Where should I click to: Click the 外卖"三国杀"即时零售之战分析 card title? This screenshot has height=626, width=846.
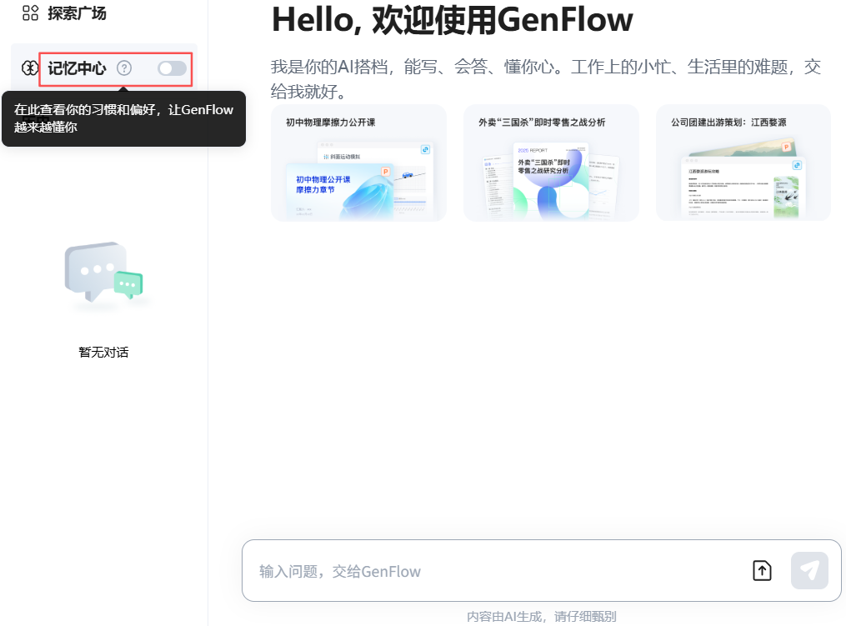click(542, 123)
